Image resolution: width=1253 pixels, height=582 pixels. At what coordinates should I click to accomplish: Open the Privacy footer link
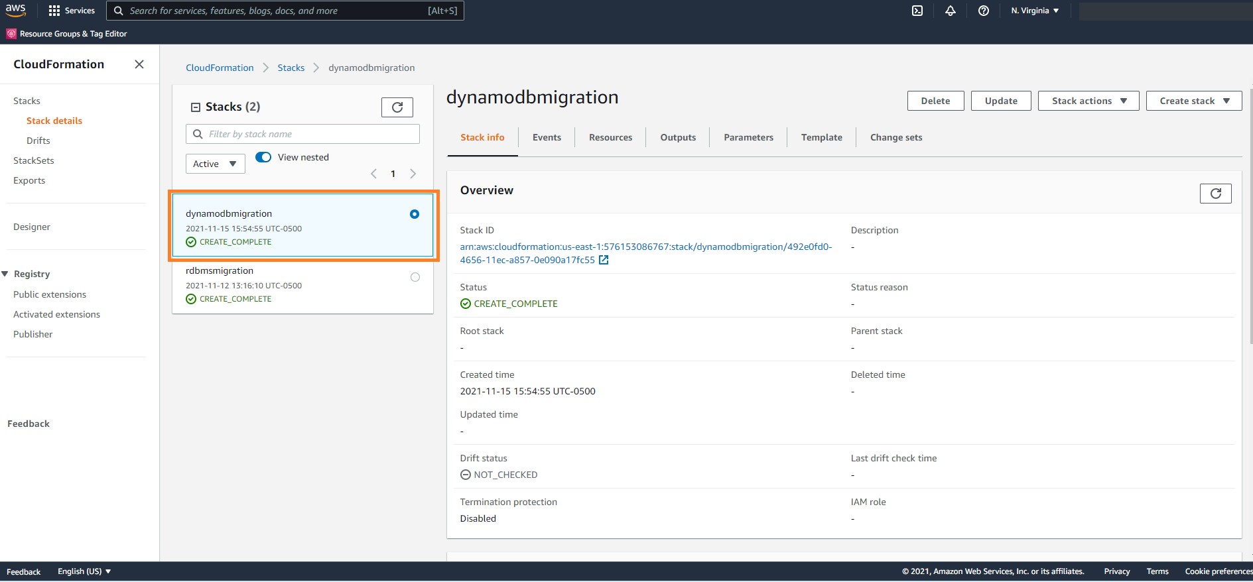click(x=1117, y=571)
